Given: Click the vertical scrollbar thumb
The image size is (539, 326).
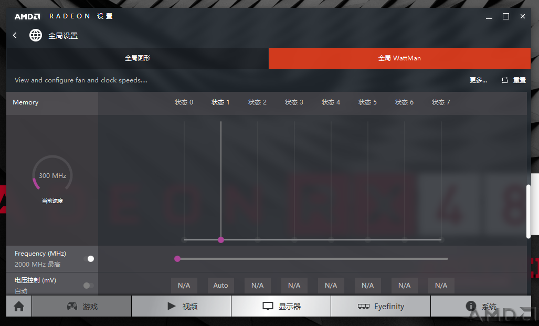Looking at the screenshot, I should click(529, 212).
